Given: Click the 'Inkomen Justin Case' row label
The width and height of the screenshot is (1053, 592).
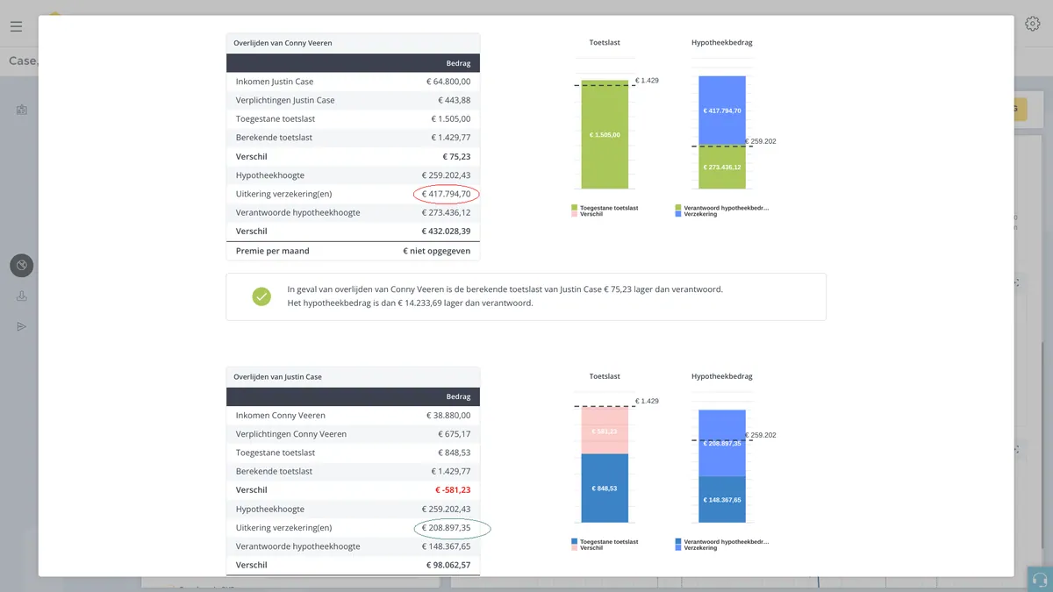Looking at the screenshot, I should (x=275, y=82).
